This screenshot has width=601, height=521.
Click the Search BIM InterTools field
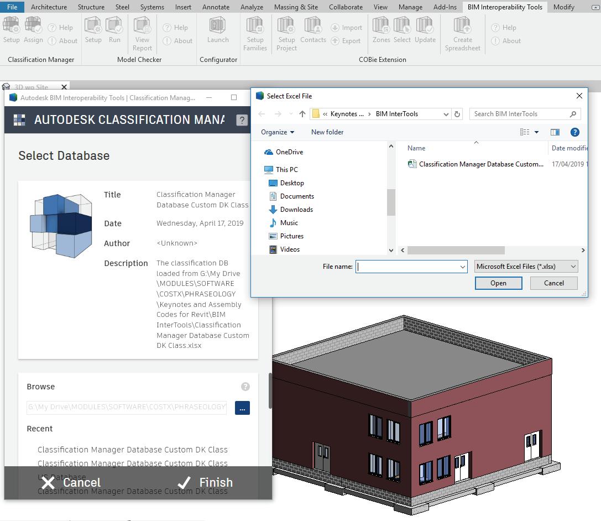[x=519, y=114]
